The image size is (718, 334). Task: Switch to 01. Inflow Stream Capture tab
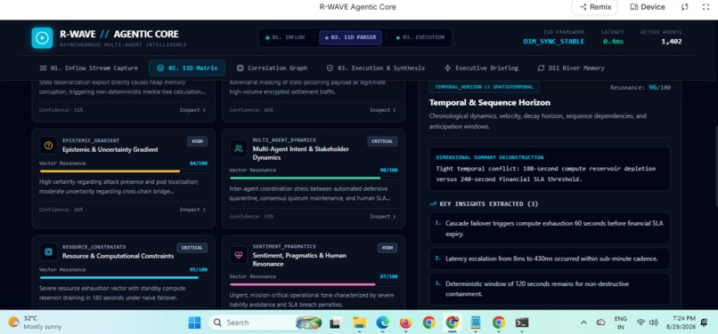point(89,68)
